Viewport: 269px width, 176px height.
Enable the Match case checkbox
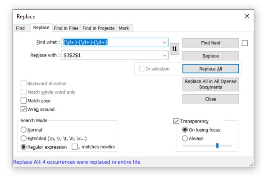[23, 101]
